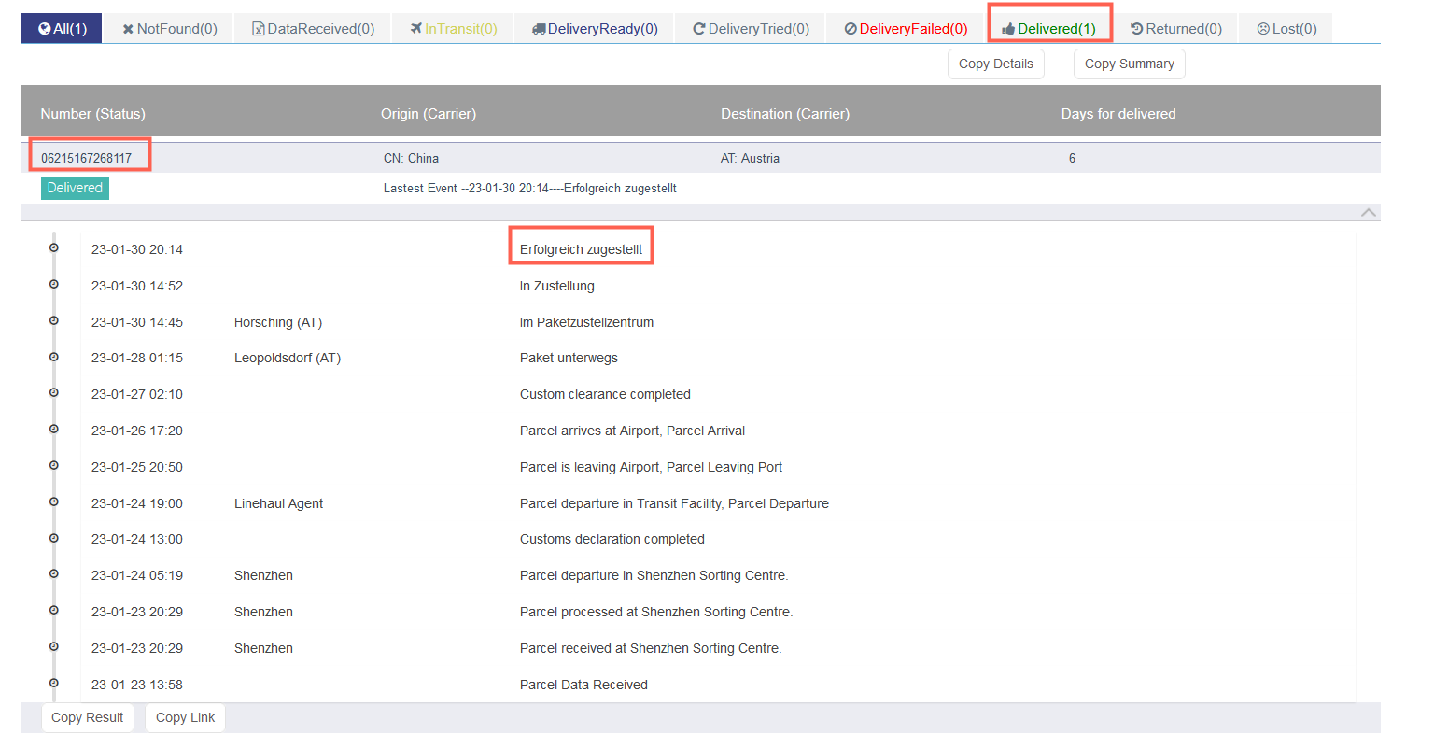This screenshot has height=735, width=1448.
Task: Click the globe icon on All tab
Action: [44, 29]
